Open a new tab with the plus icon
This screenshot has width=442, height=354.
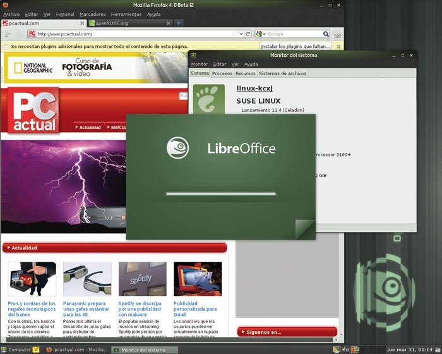tap(179, 23)
